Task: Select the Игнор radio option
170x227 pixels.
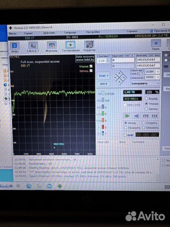Action: pos(126,123)
